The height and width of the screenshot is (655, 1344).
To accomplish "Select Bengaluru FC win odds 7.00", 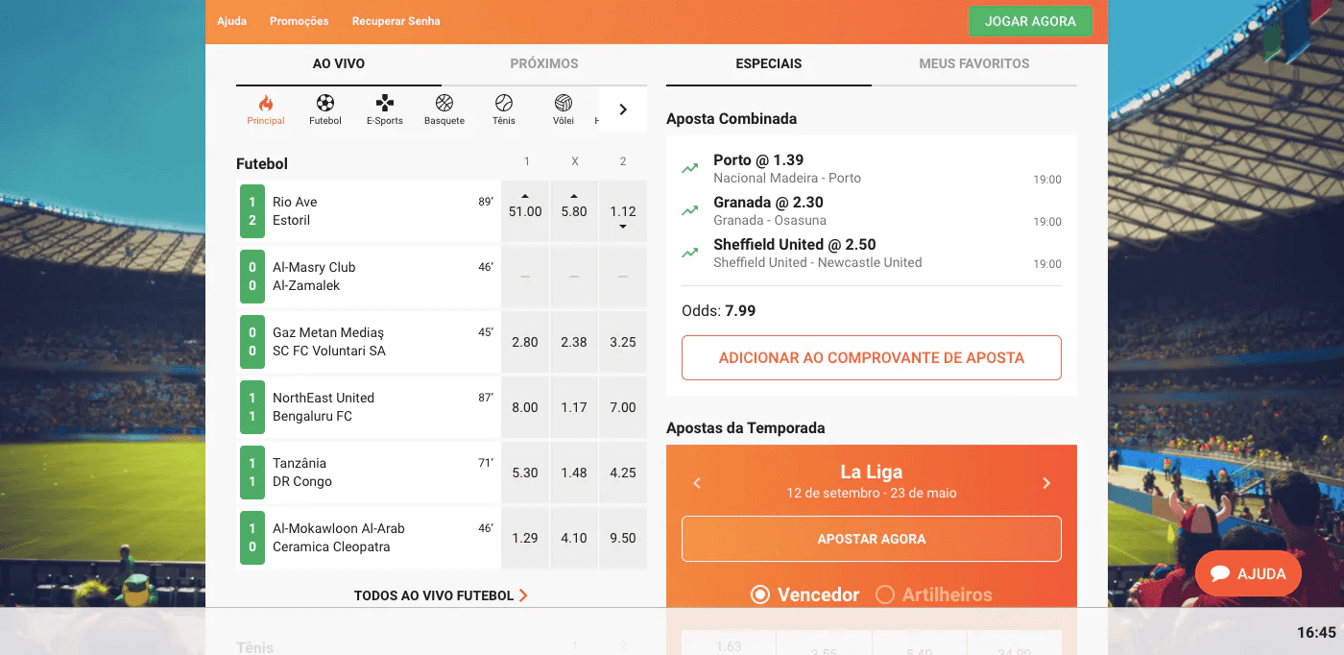I will pyautogui.click(x=623, y=407).
